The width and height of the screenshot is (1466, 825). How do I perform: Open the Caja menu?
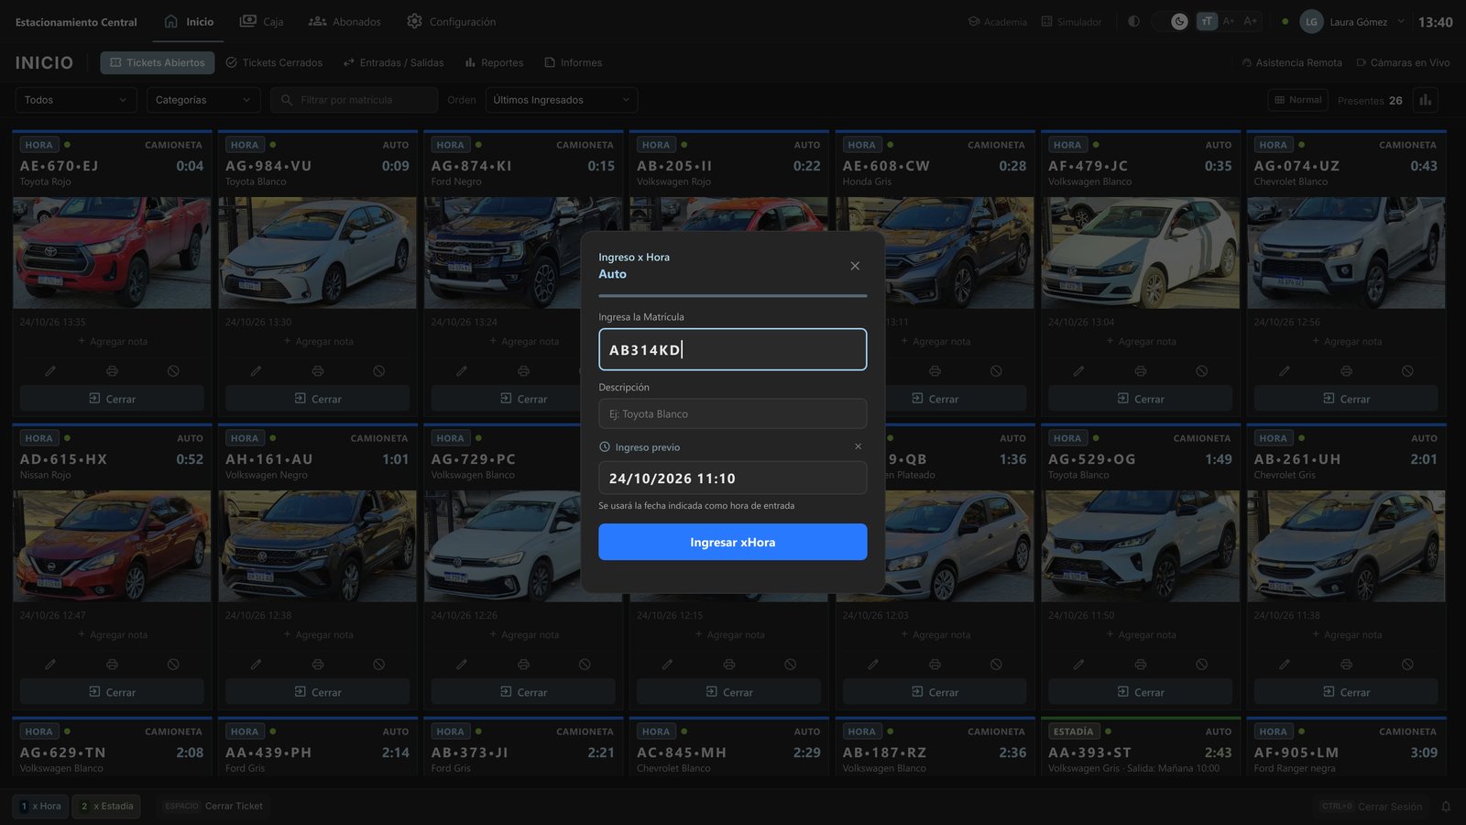(262, 21)
